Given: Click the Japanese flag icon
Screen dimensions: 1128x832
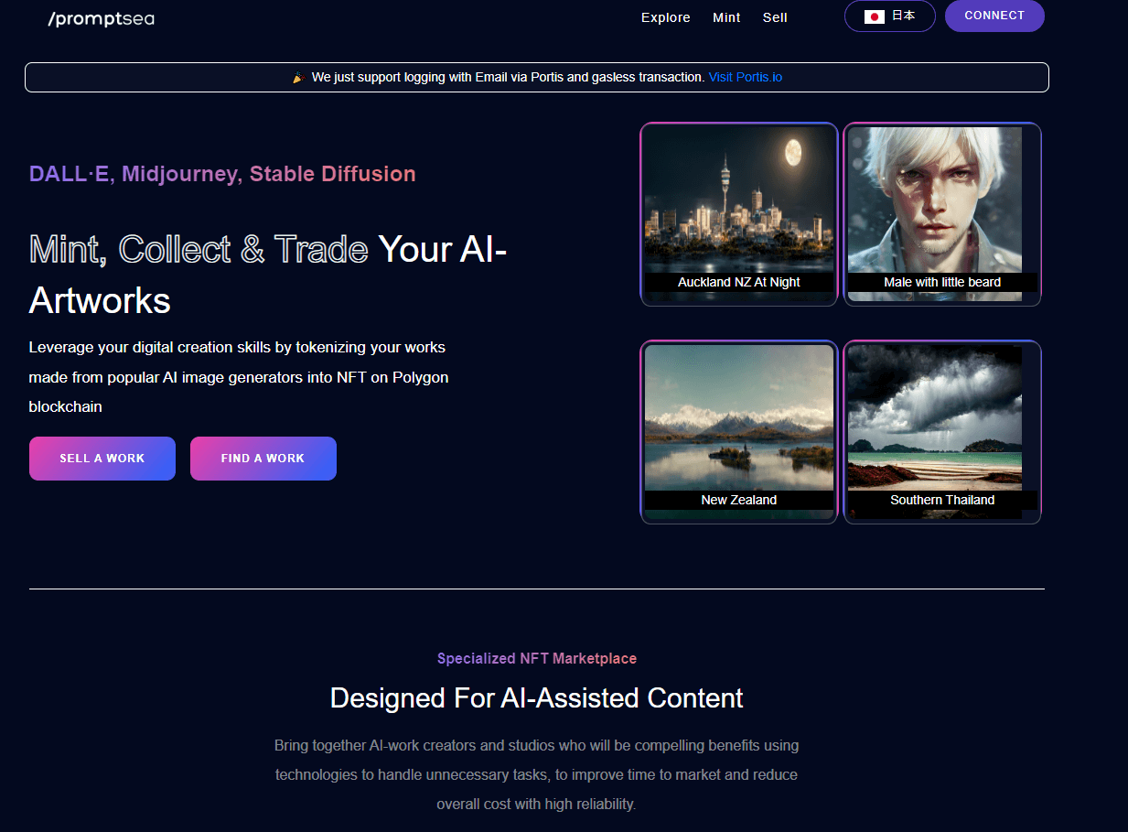Looking at the screenshot, I should click(874, 16).
